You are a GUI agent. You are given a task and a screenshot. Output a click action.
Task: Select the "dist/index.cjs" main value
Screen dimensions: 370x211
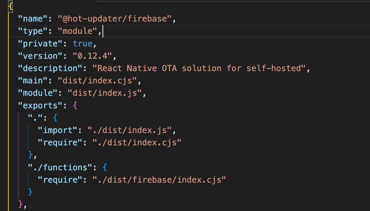tap(97, 81)
